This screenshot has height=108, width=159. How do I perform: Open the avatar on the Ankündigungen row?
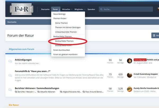click(130, 61)
